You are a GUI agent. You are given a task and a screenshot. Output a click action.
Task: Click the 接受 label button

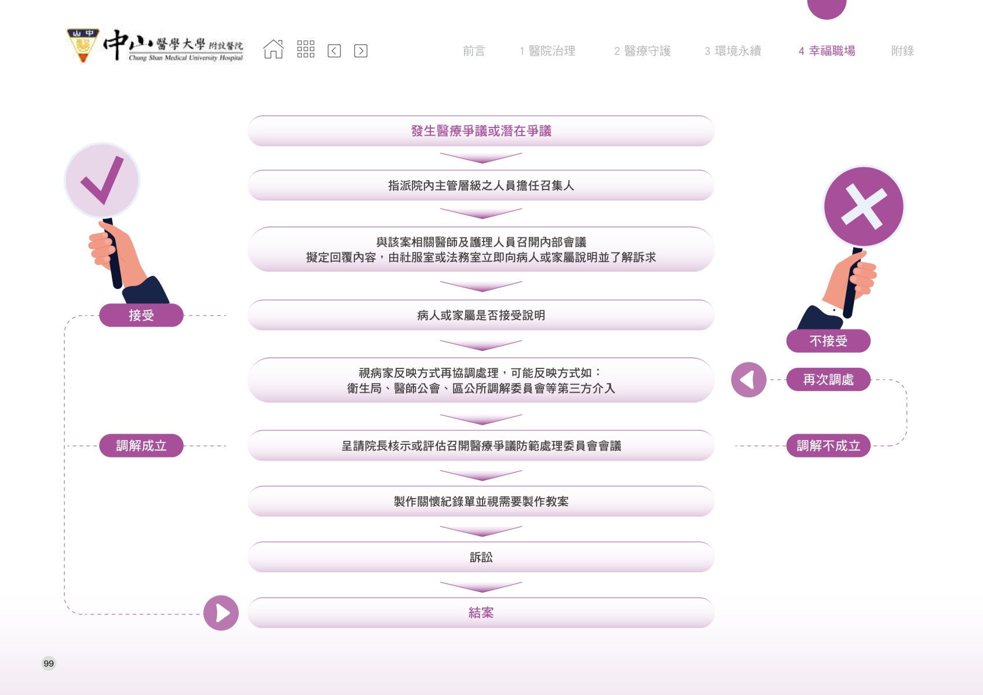141,316
